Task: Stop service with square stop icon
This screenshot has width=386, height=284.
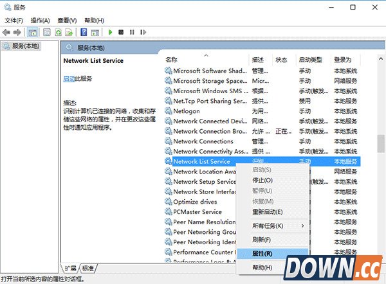Action: click(121, 32)
